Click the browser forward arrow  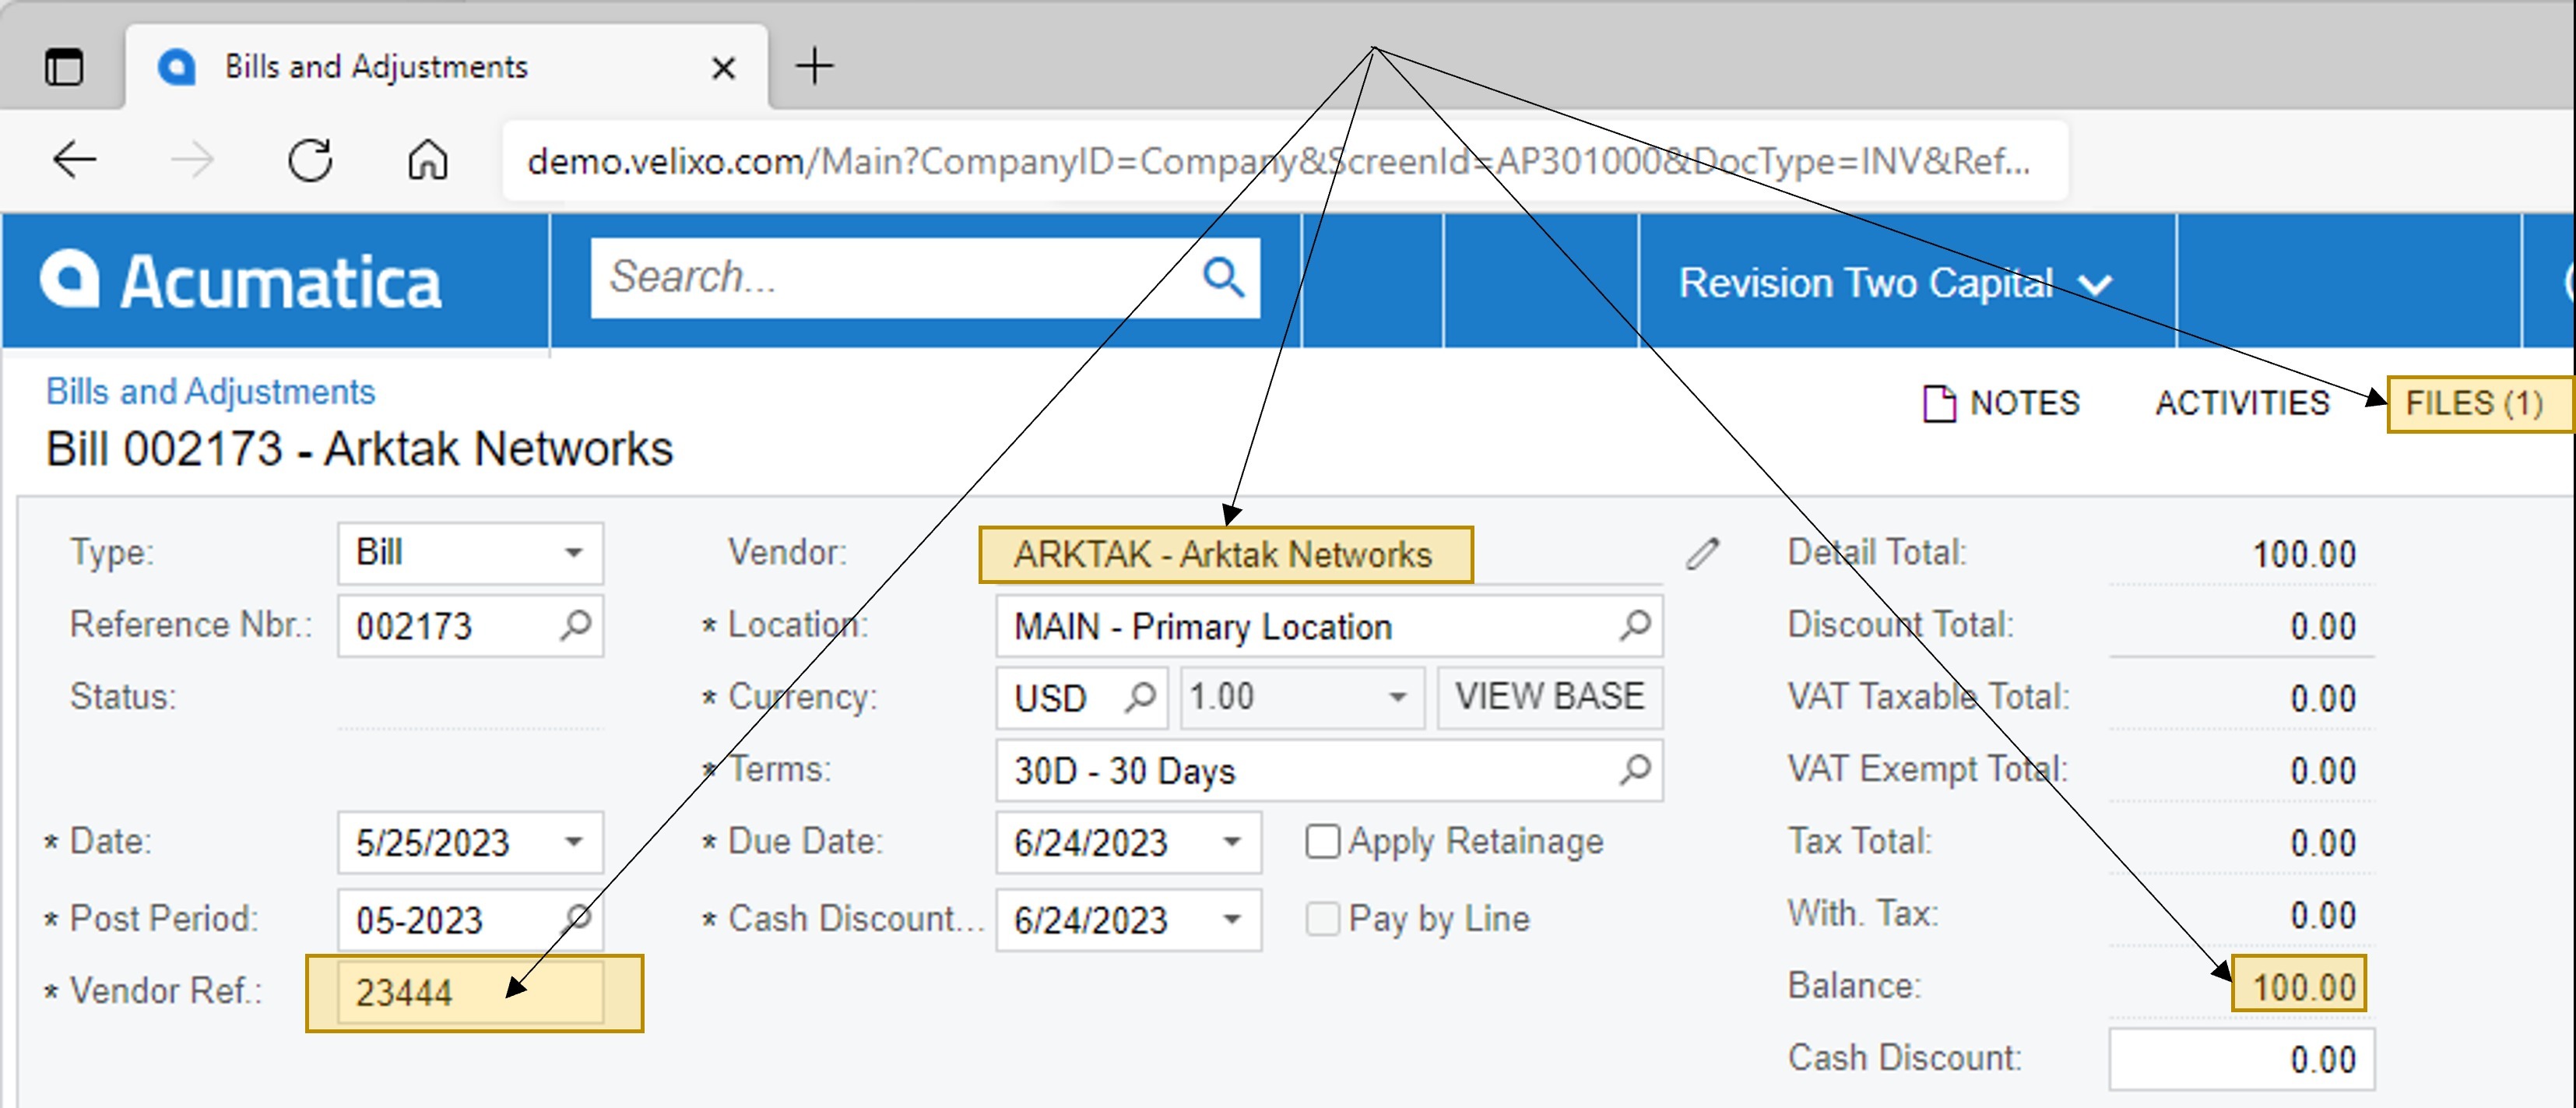[x=192, y=160]
